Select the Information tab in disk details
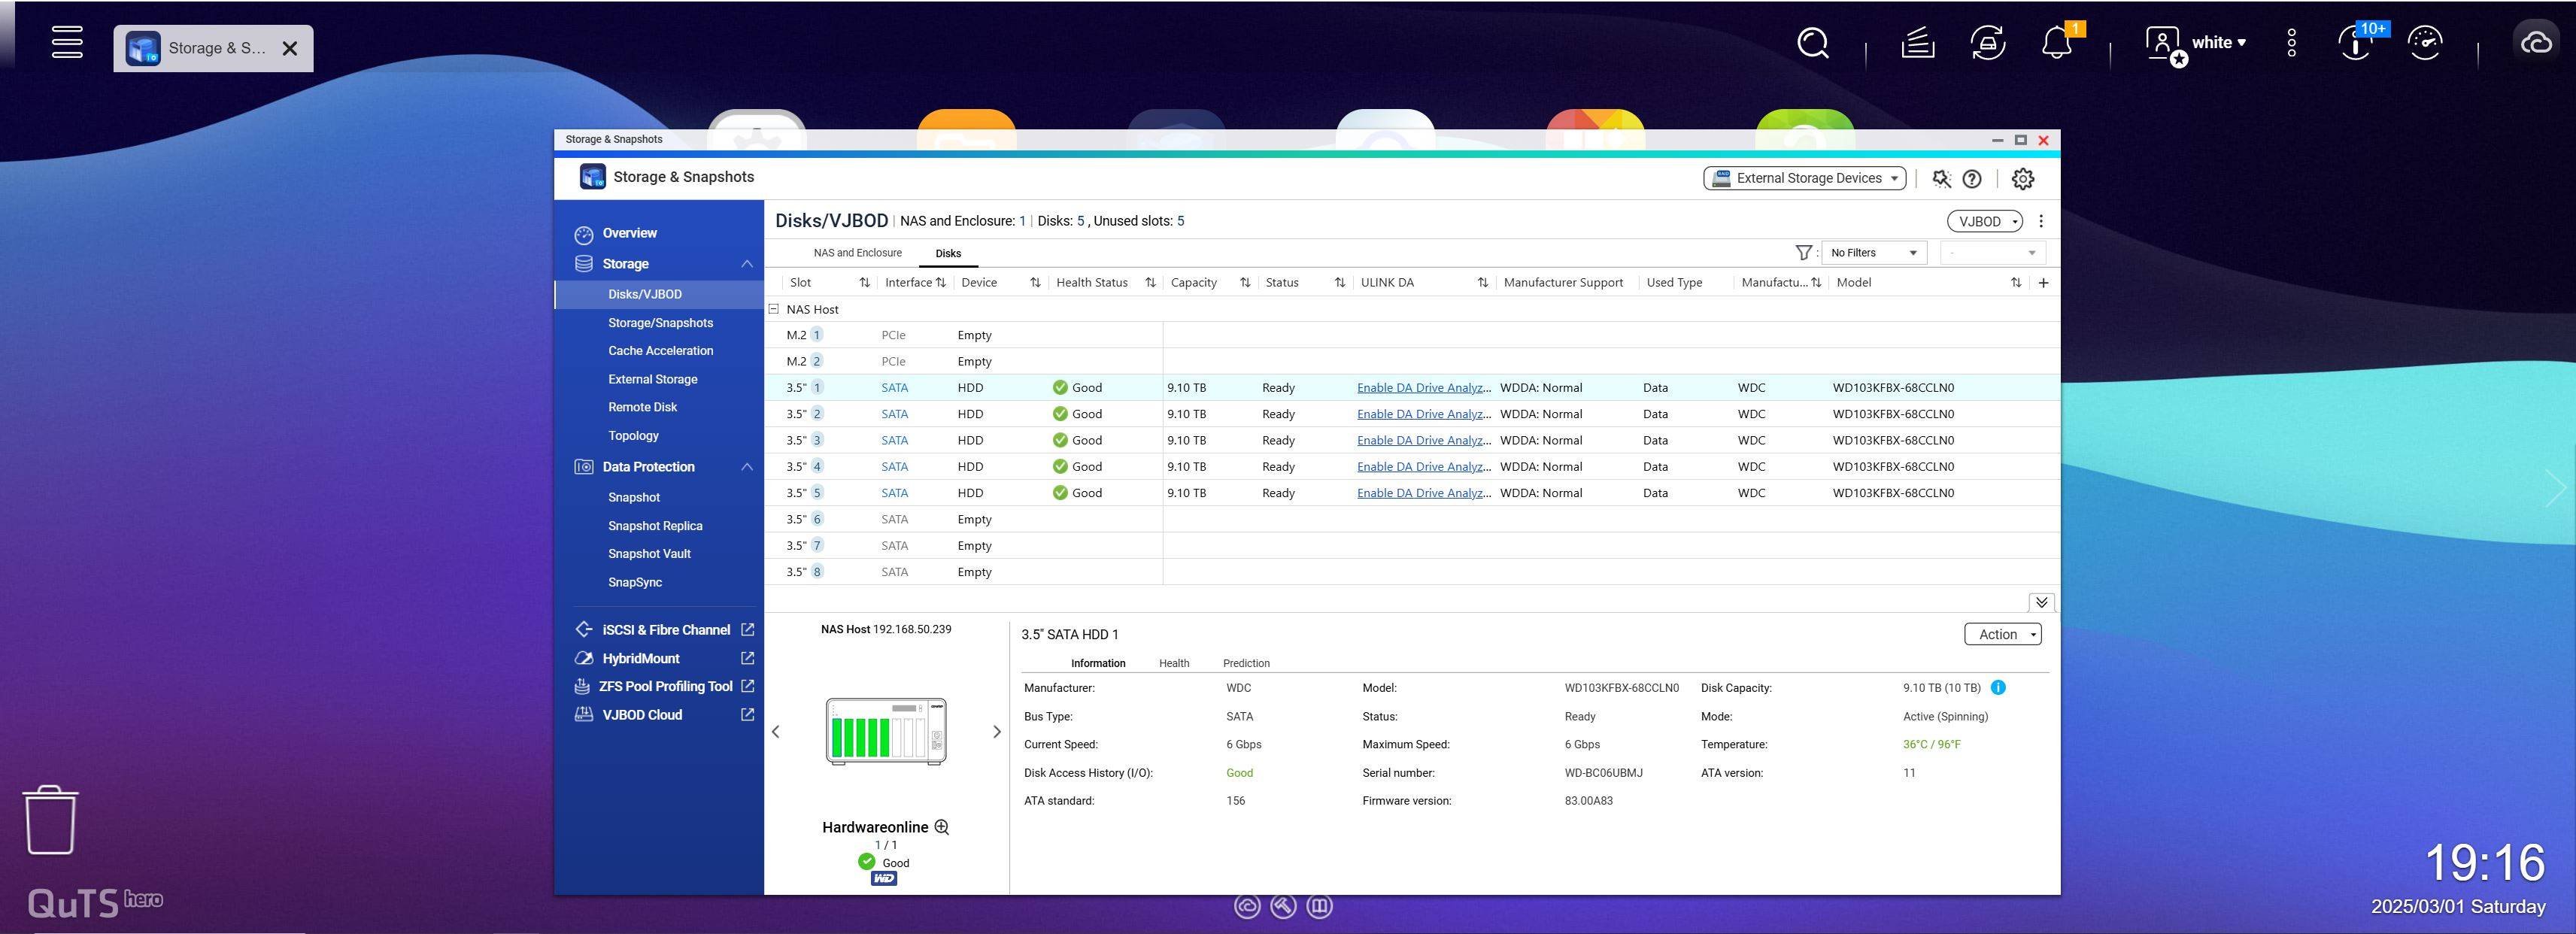The height and width of the screenshot is (934, 2576). tap(1098, 663)
